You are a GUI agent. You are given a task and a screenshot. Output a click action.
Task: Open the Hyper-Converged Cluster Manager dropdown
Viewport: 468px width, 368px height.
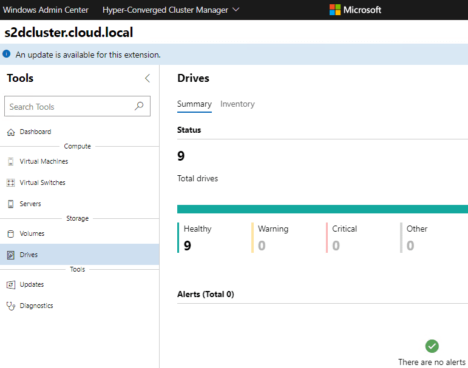[x=171, y=10]
